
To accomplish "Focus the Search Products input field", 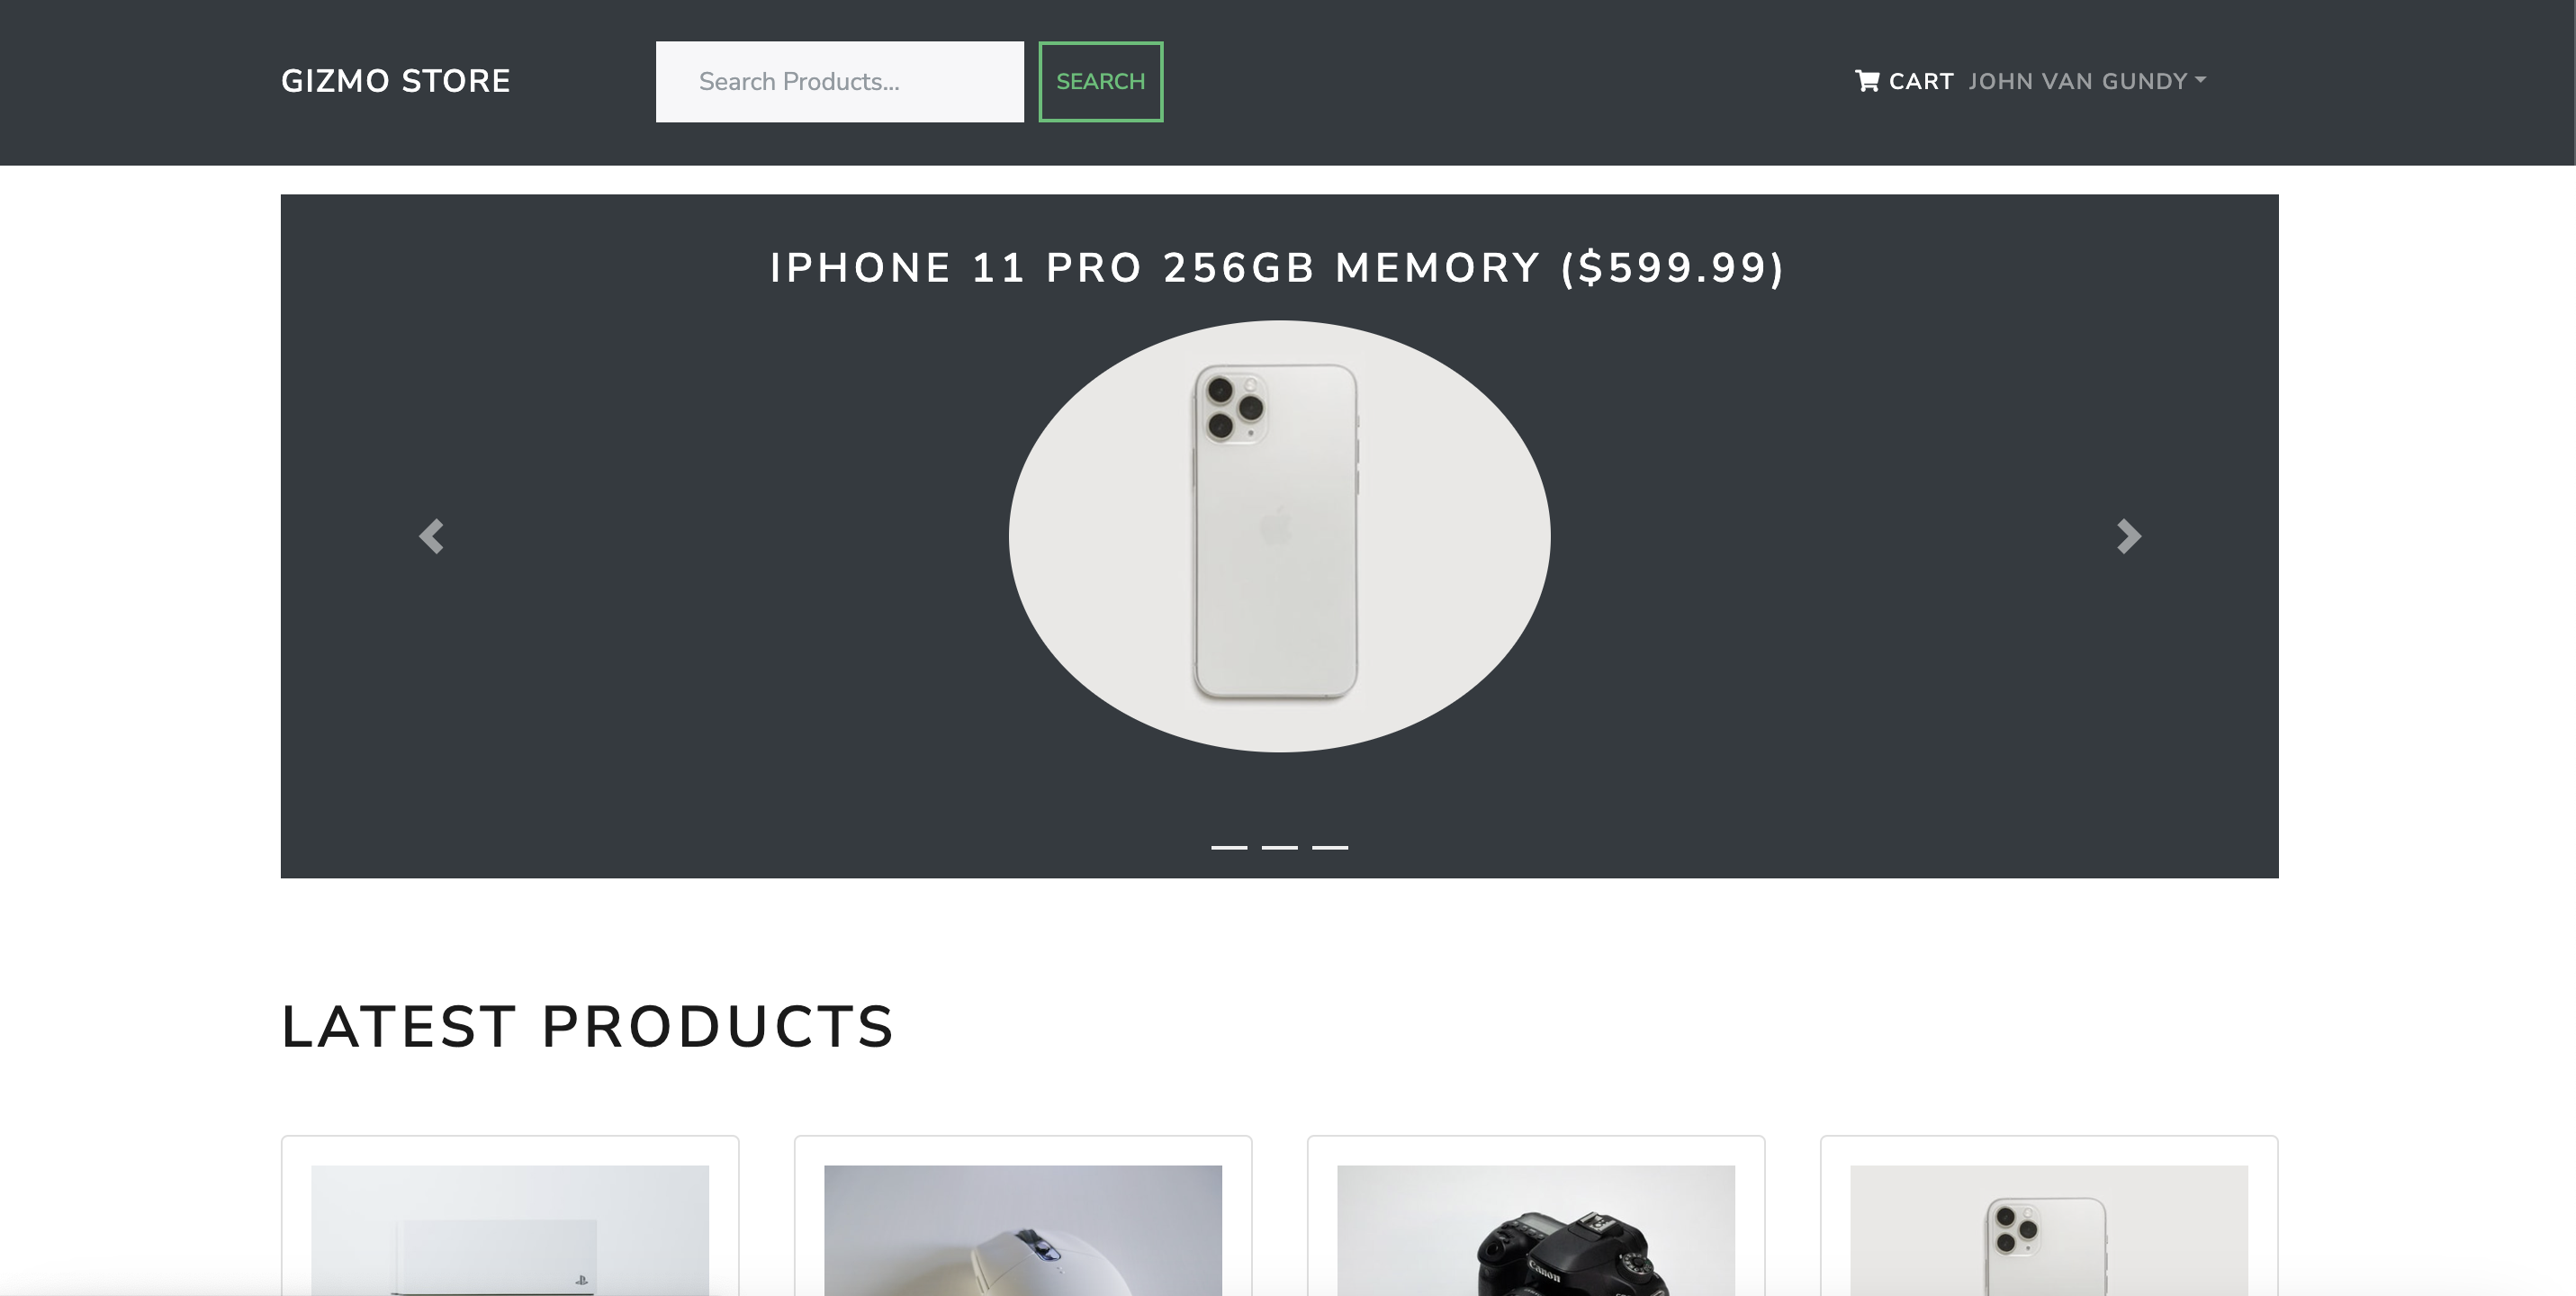I will 839,82.
